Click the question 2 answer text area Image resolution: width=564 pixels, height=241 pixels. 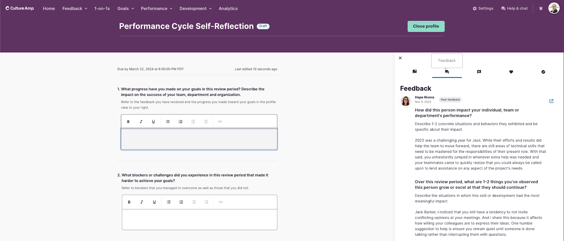tap(200, 219)
